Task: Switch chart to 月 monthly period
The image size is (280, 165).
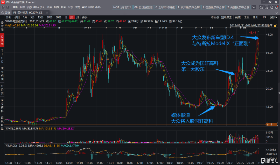Action: (x=77, y=17)
